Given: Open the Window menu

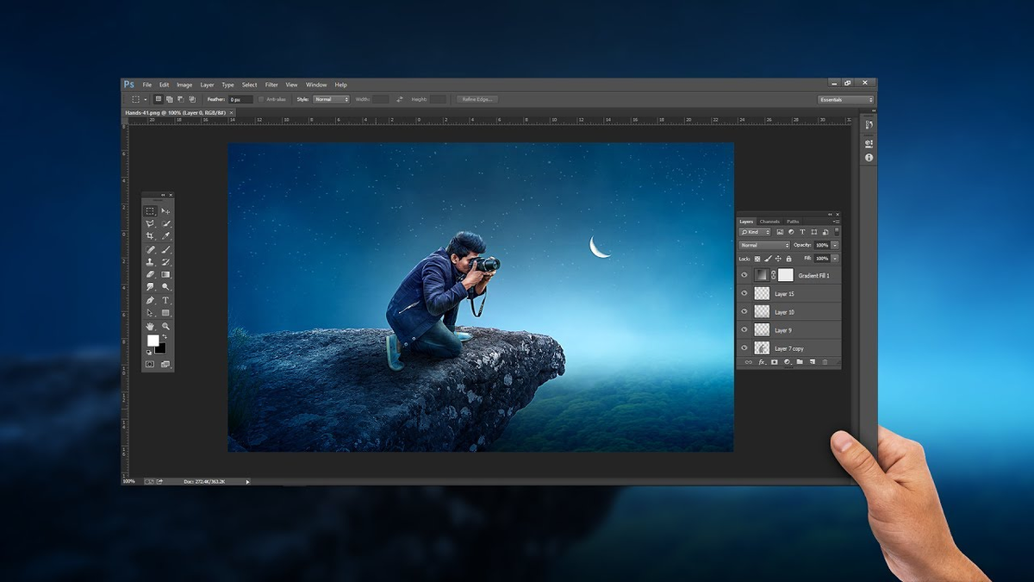Looking at the screenshot, I should [316, 84].
